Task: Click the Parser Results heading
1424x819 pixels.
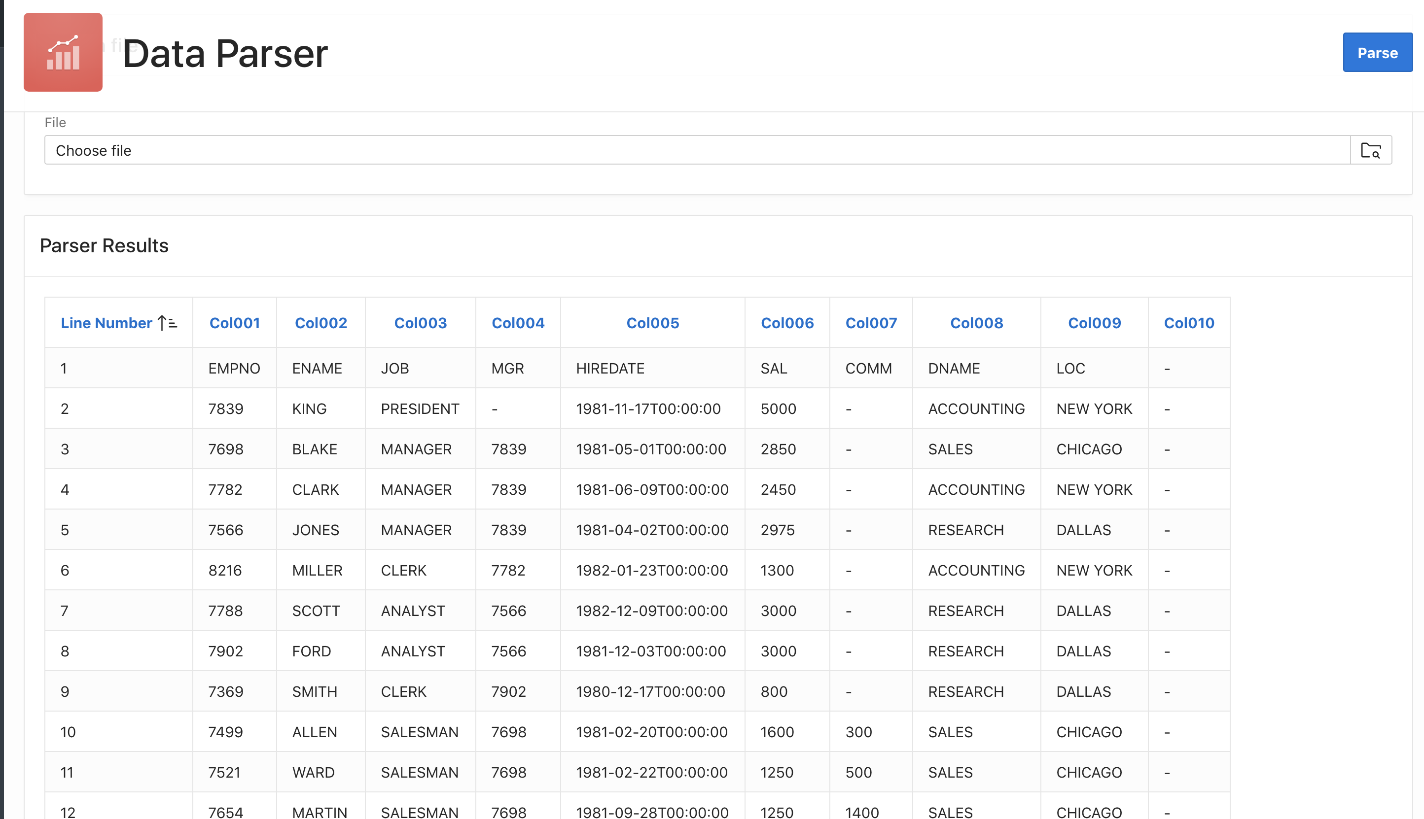Action: point(104,246)
